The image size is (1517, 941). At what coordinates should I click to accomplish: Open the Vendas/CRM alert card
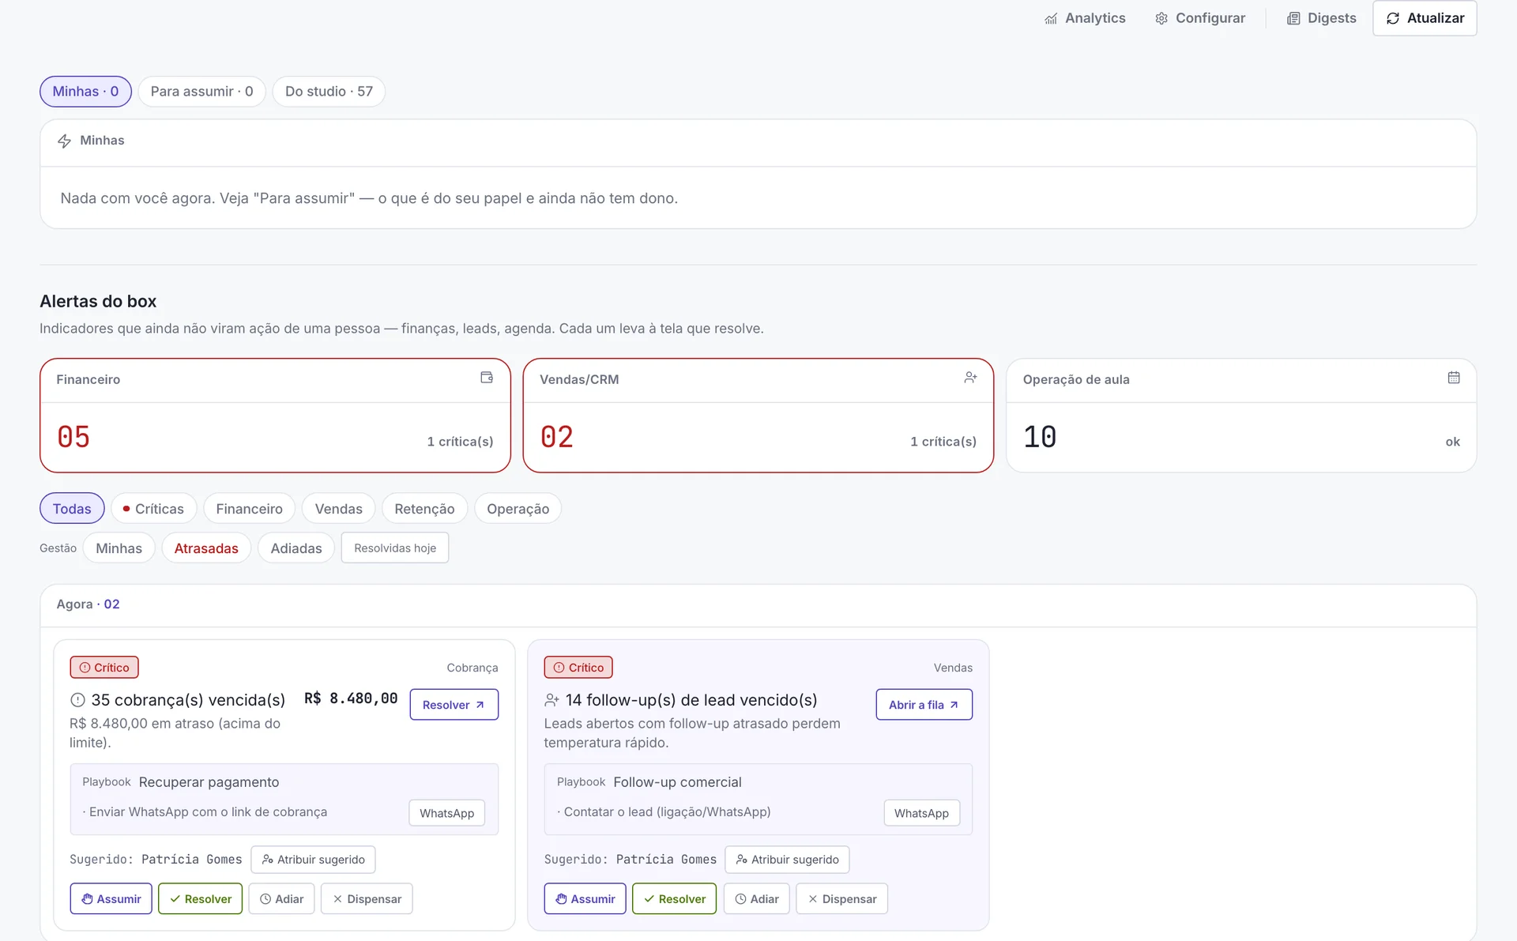(758, 416)
